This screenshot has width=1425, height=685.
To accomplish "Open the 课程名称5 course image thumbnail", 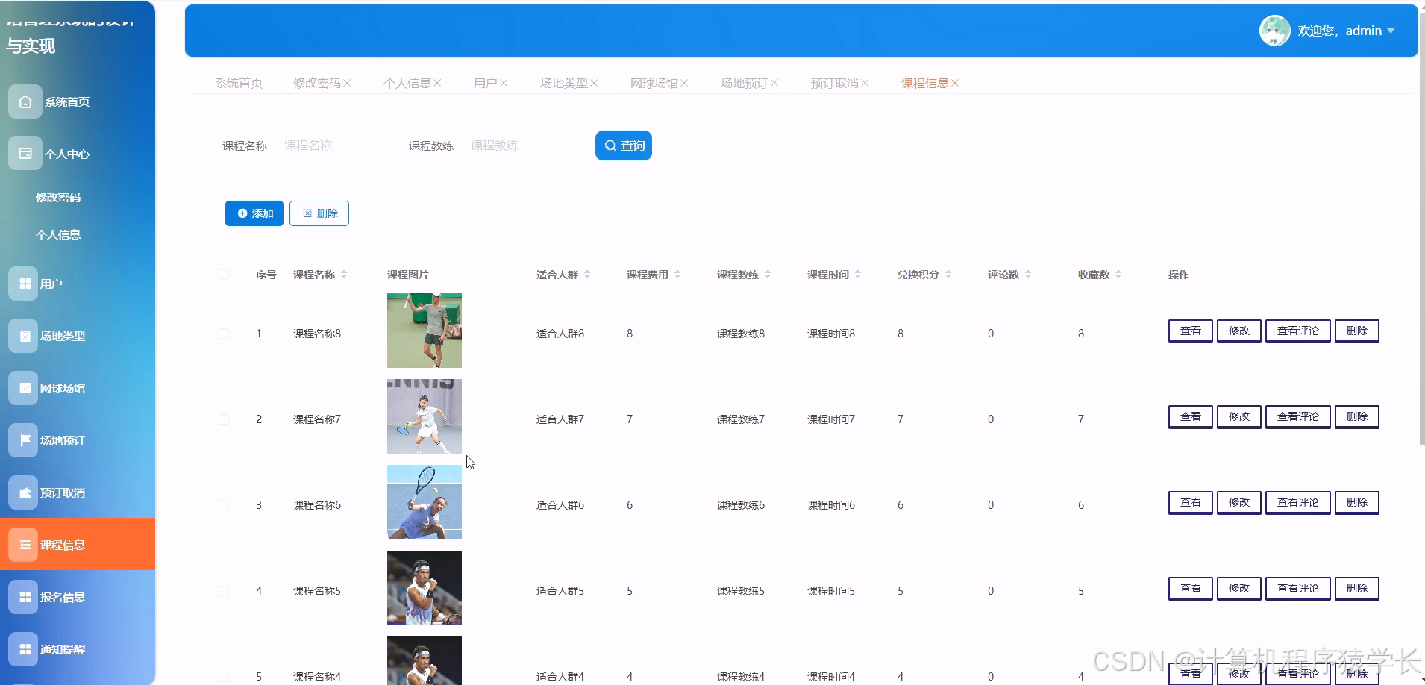I will pos(424,587).
